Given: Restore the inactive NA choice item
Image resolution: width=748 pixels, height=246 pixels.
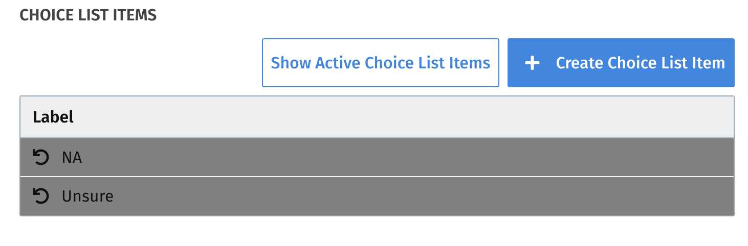Looking at the screenshot, I should (x=40, y=158).
